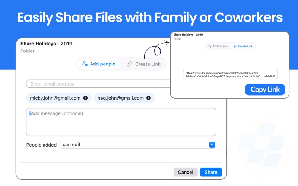Click the Copy Link button
The image size is (298, 186).
click(265, 90)
